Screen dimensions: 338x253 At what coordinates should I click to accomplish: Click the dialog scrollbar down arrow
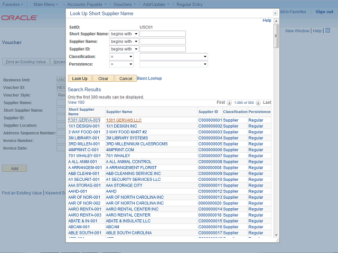pos(276,235)
